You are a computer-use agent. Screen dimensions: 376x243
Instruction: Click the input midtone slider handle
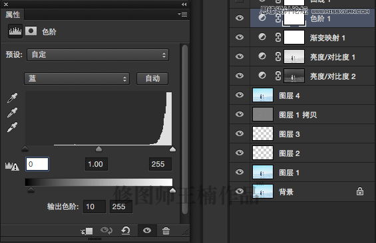pos(98,149)
